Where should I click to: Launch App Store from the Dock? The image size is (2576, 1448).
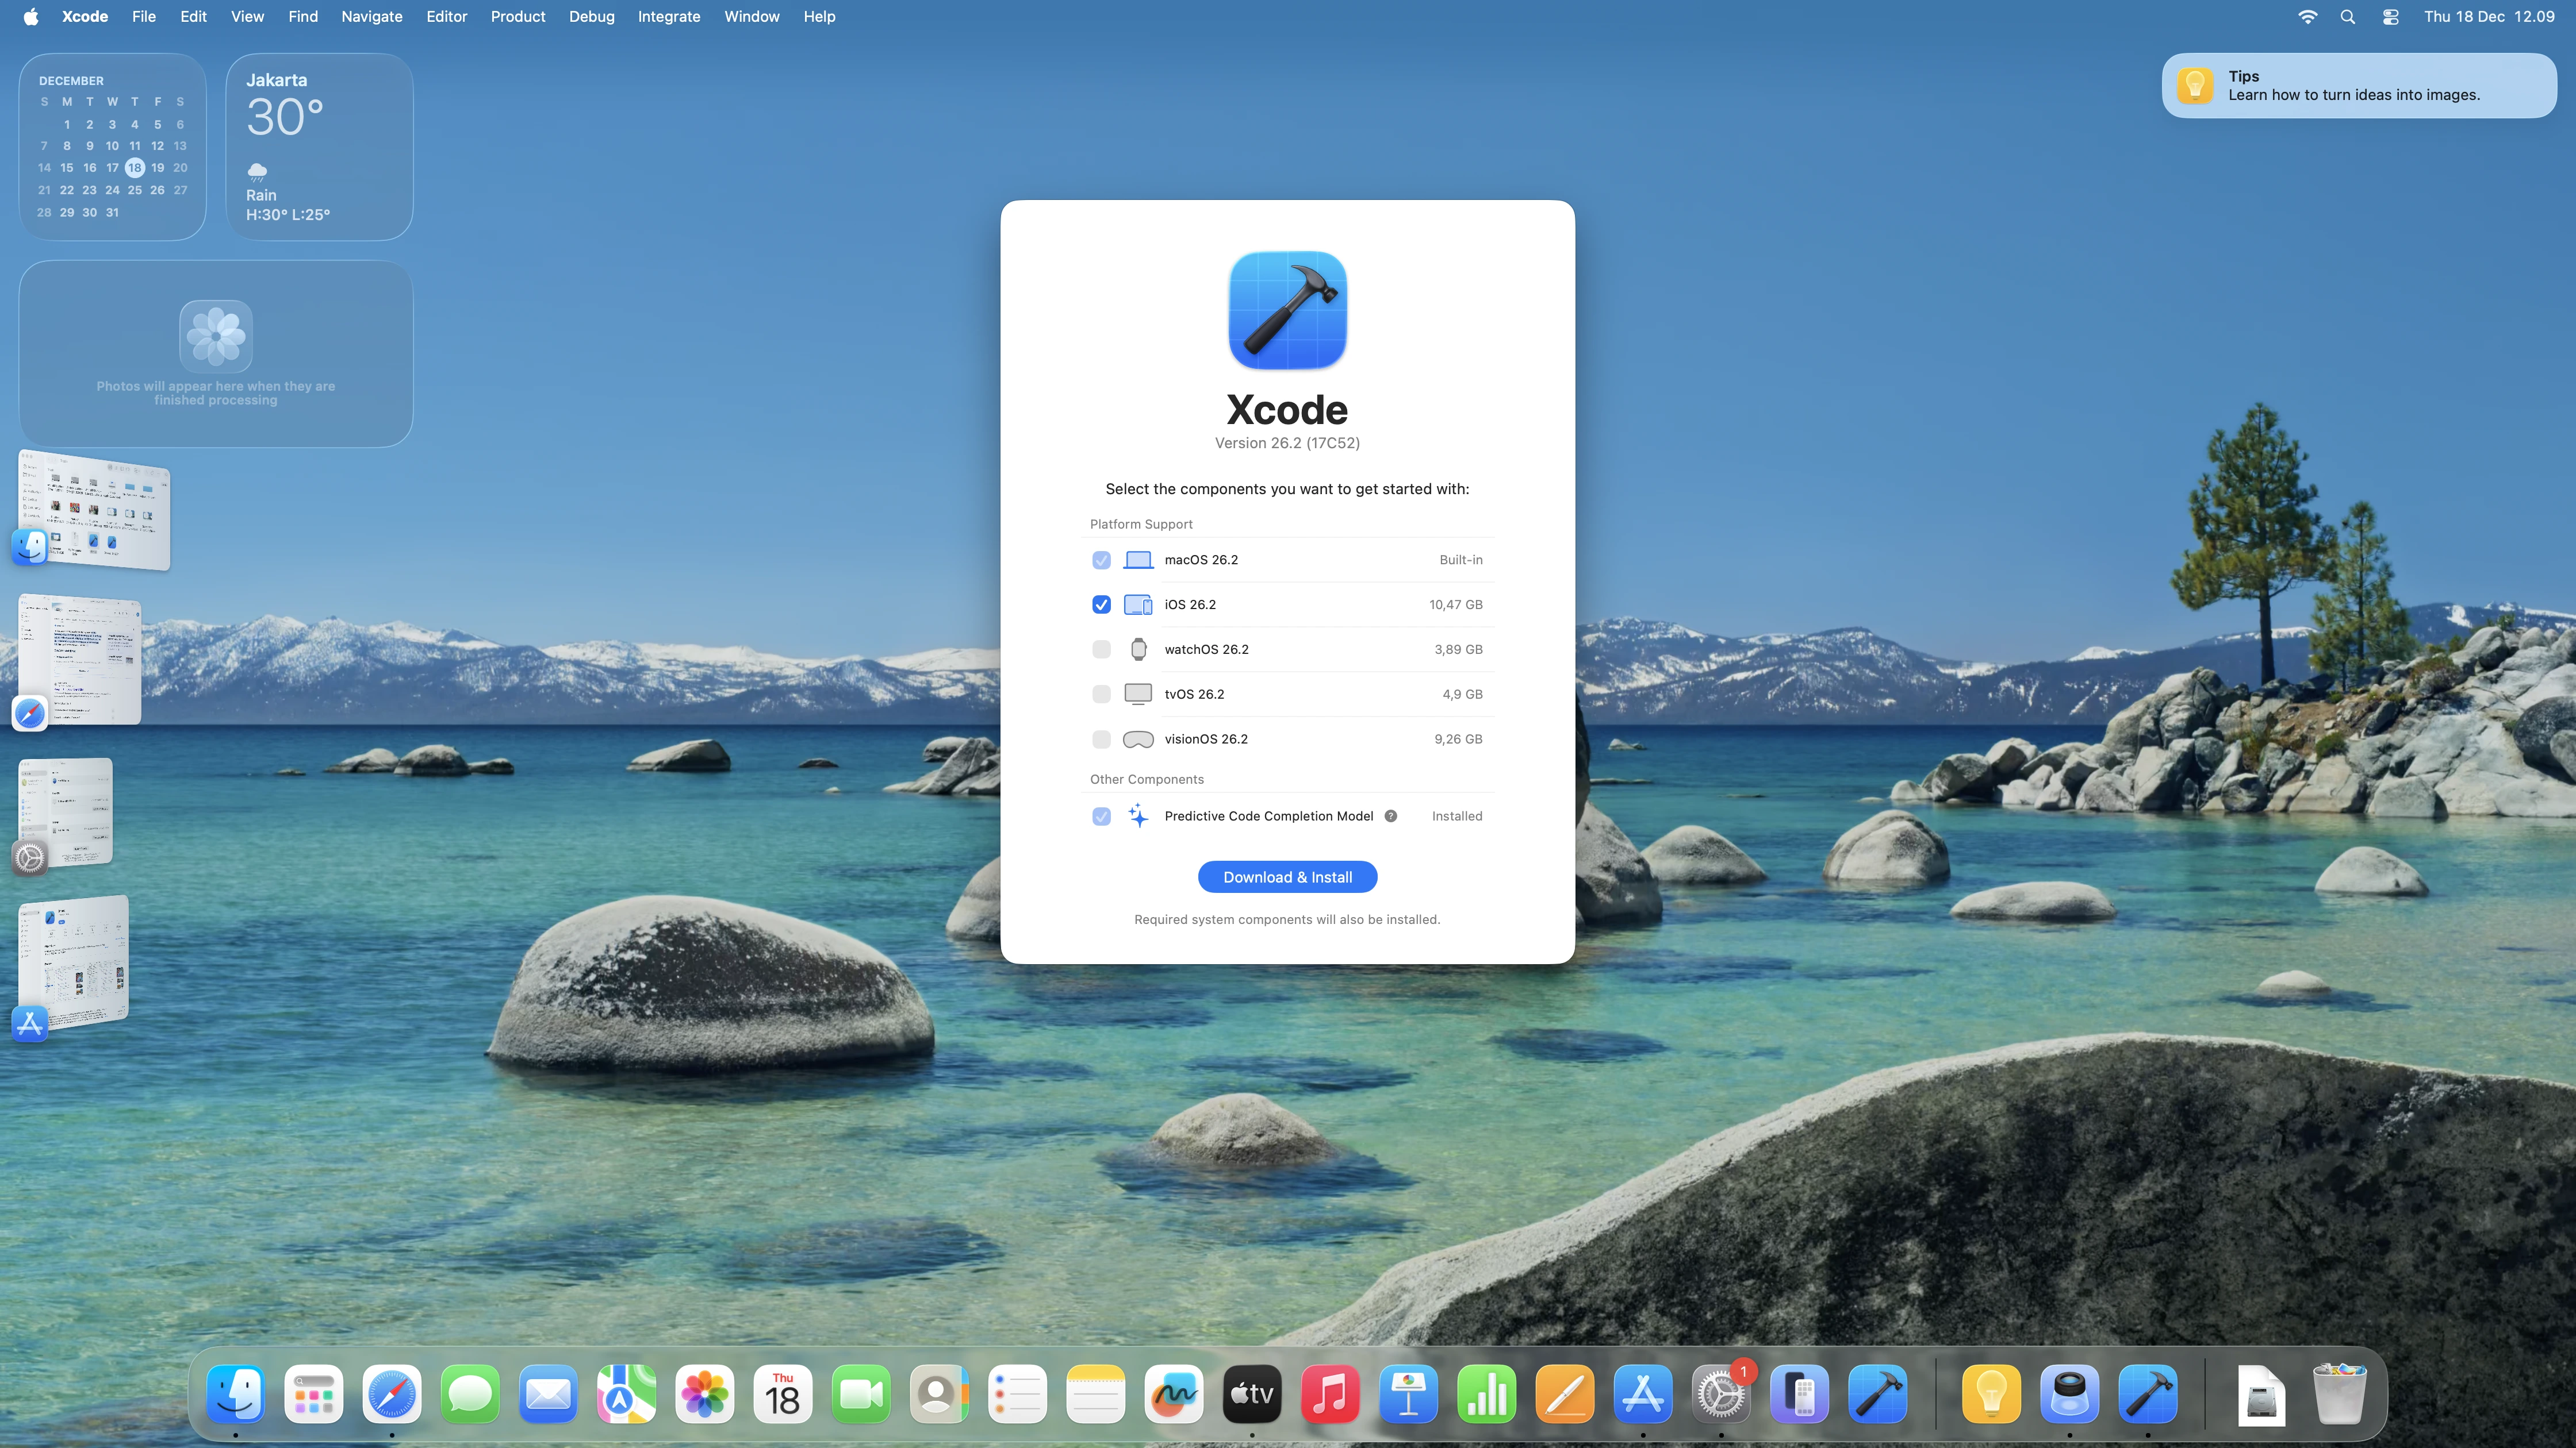(x=1642, y=1394)
